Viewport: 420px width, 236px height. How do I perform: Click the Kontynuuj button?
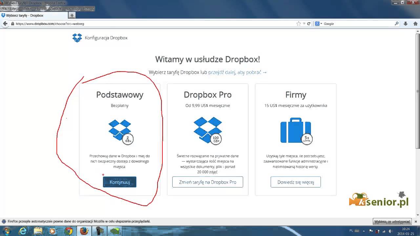click(120, 182)
